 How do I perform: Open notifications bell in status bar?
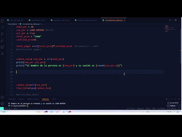[179, 108]
